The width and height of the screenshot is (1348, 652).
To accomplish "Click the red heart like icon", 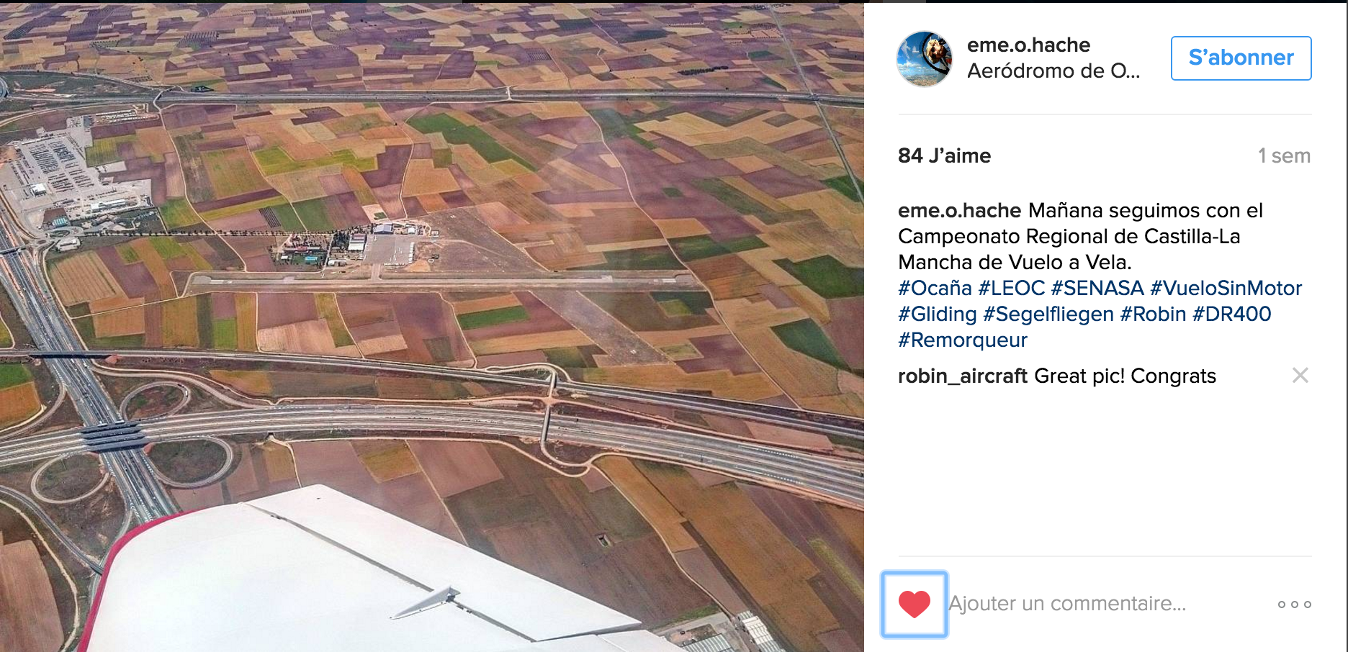I will (915, 605).
